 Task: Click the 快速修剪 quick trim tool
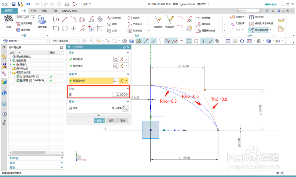coord(158,22)
